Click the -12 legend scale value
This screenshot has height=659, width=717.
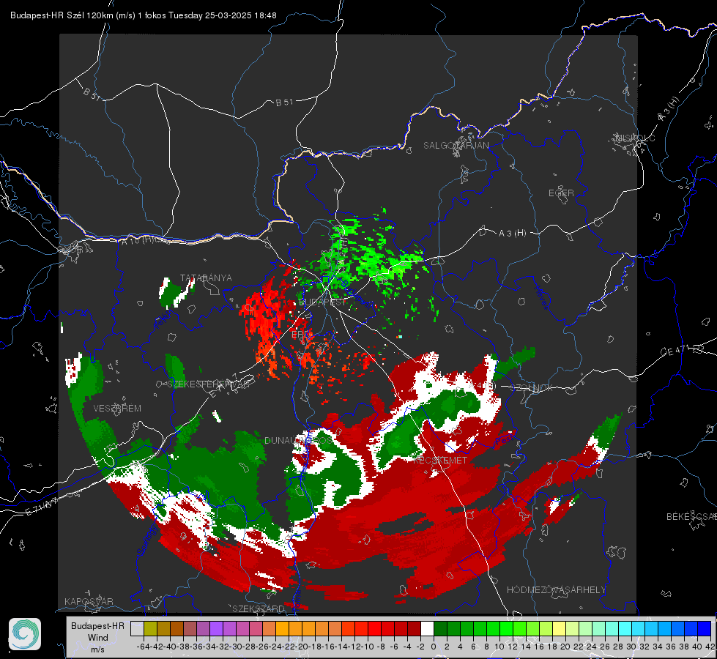(x=354, y=647)
